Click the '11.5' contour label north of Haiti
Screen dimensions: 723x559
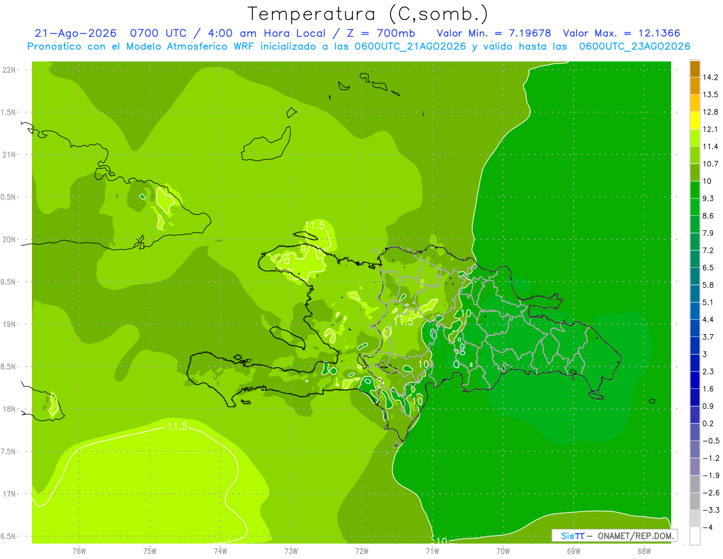pyautogui.click(x=315, y=226)
